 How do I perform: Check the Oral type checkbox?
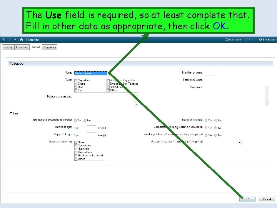[76, 87]
